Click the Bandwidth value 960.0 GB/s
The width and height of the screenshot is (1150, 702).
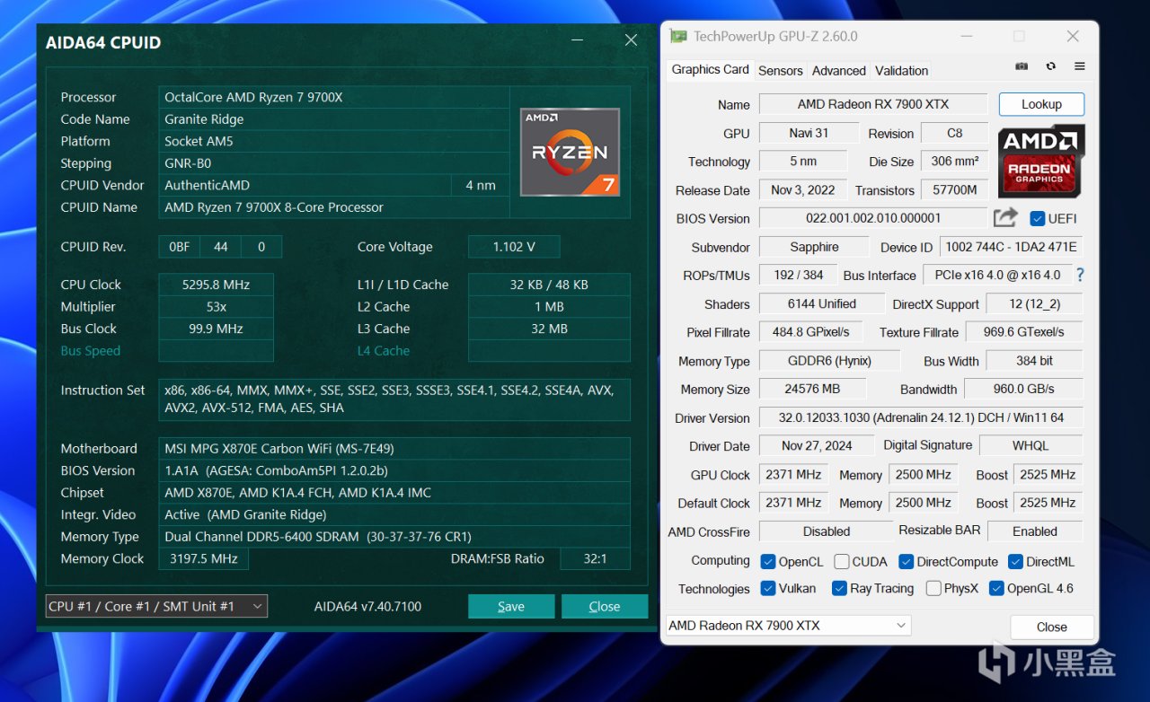[x=1023, y=390]
